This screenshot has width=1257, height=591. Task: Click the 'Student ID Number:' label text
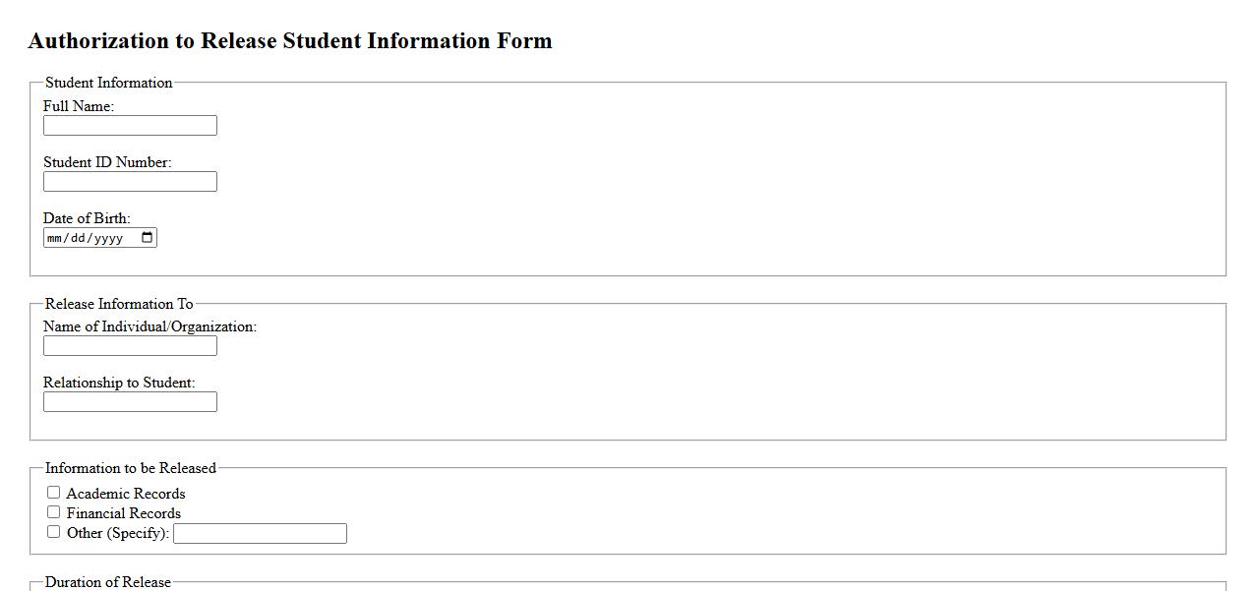click(x=107, y=162)
